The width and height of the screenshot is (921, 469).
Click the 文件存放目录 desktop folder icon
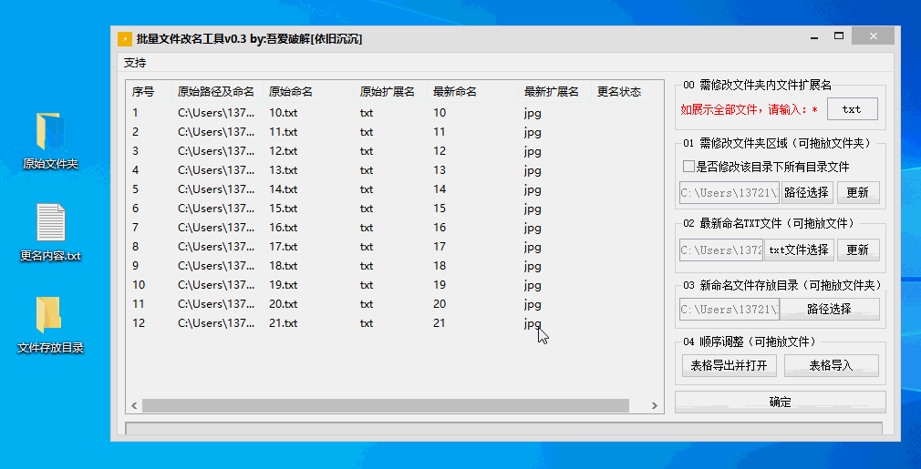pos(49,314)
